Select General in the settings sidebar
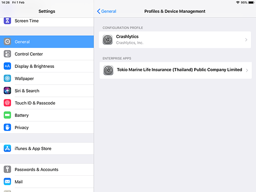The width and height of the screenshot is (256, 192). point(47,42)
